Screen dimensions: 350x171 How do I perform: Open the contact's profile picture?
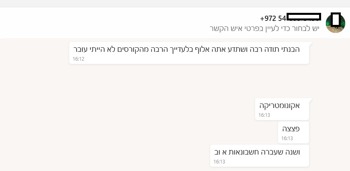(x=335, y=23)
